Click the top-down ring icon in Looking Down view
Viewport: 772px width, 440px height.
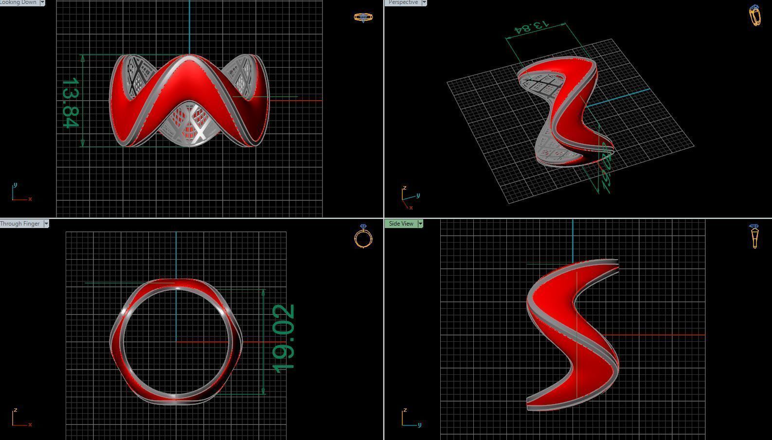pyautogui.click(x=363, y=17)
